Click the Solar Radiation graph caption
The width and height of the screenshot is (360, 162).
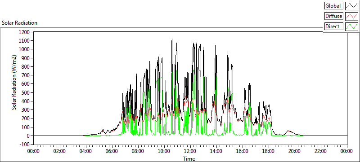pos(19,23)
